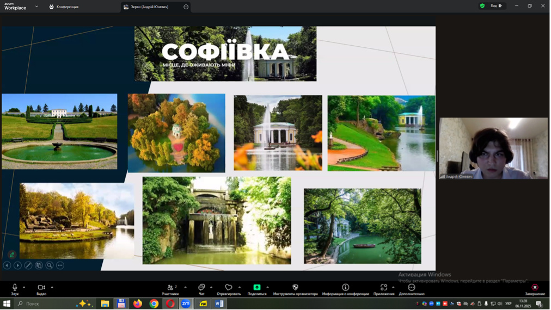Open the More options ellipsis in Zoom toolbar
The image size is (551, 310).
pos(412,289)
